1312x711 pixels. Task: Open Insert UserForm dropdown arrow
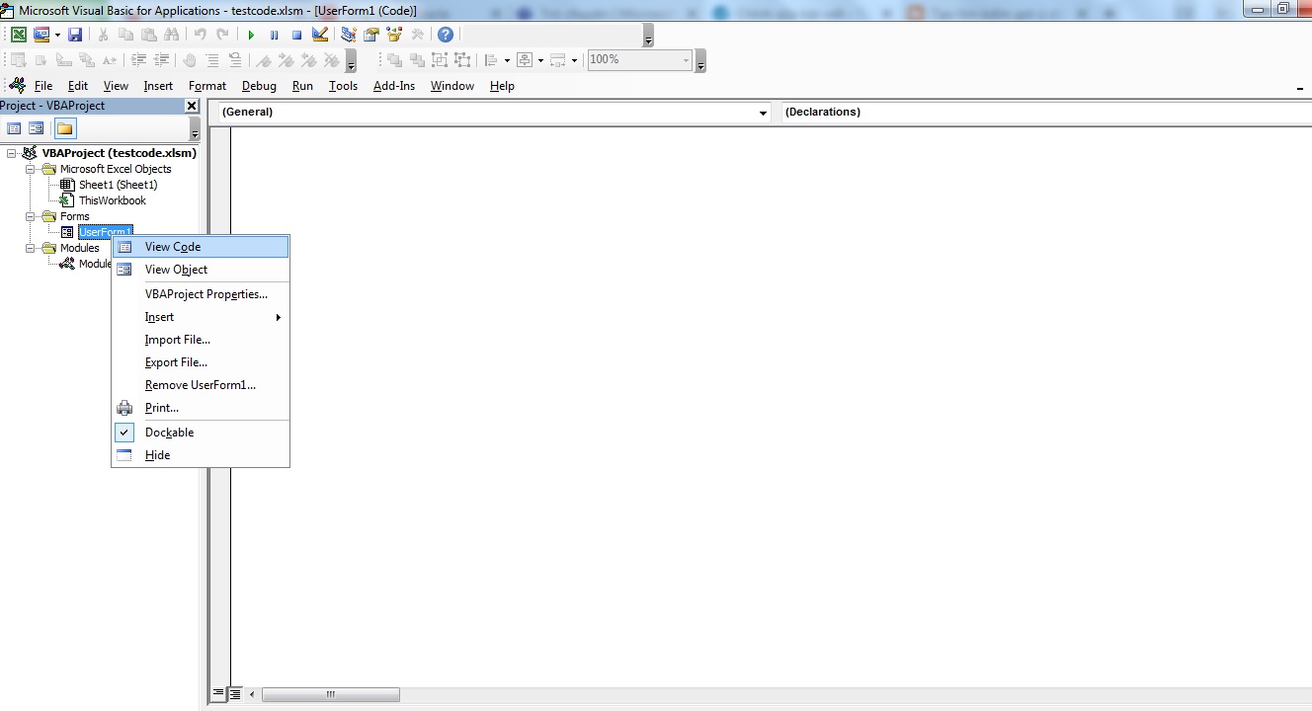[x=57, y=35]
